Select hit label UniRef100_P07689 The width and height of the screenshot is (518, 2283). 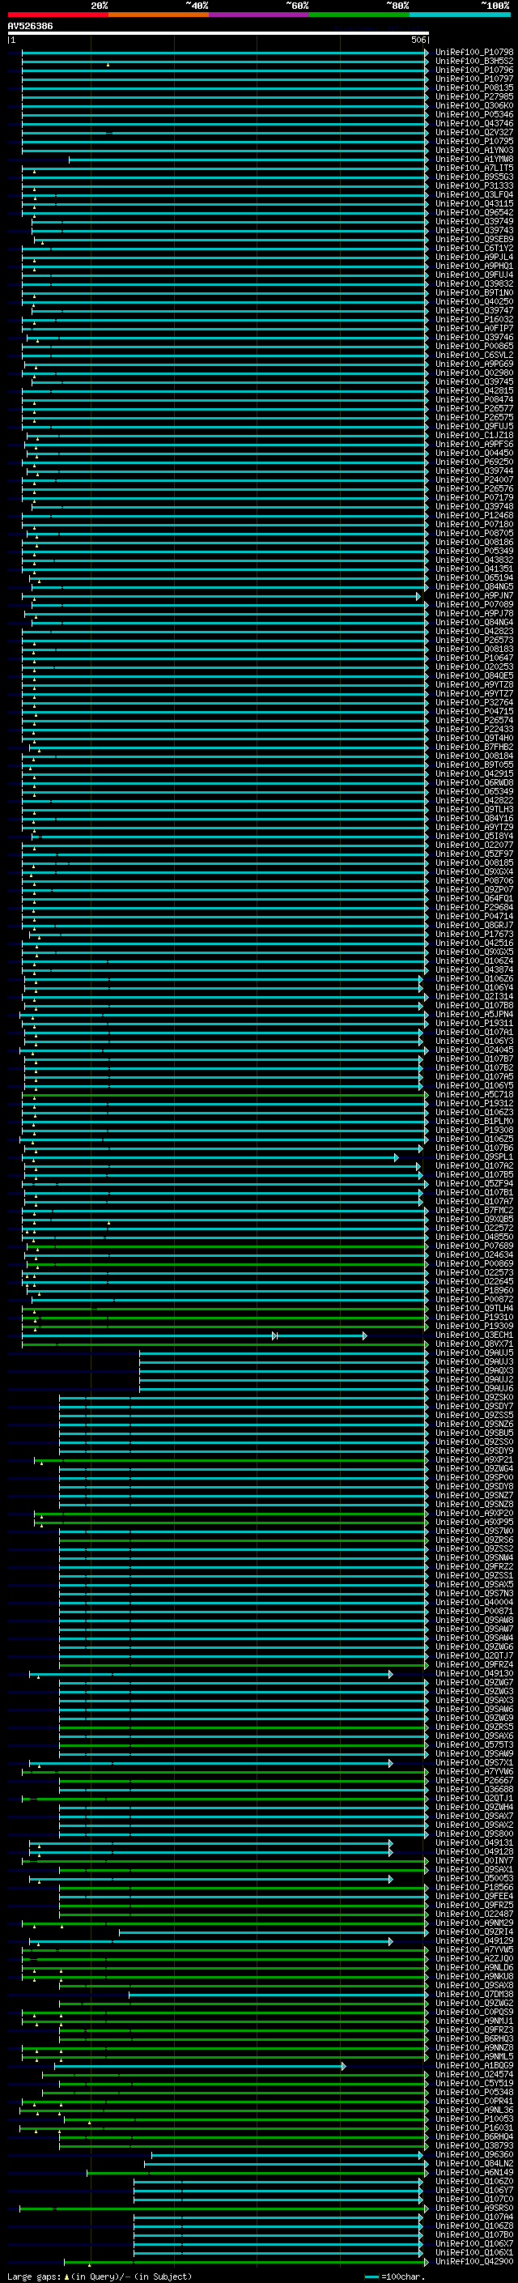click(x=474, y=1246)
